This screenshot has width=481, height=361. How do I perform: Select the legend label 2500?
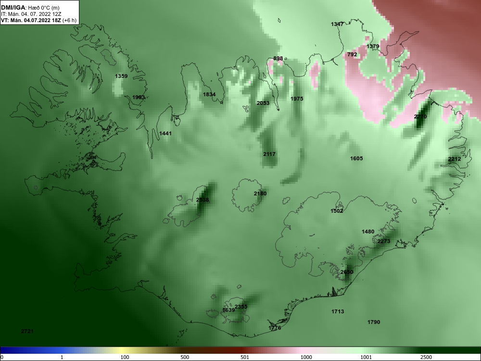coord(426,357)
